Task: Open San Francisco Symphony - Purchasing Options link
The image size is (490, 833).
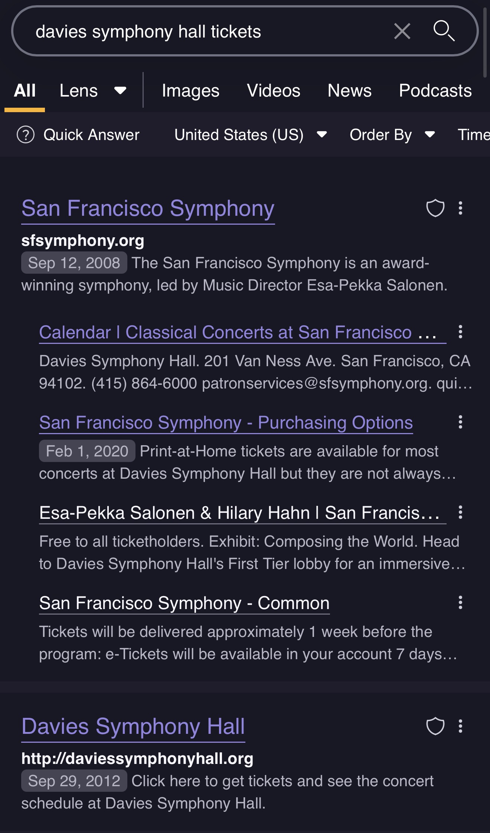Action: (226, 423)
